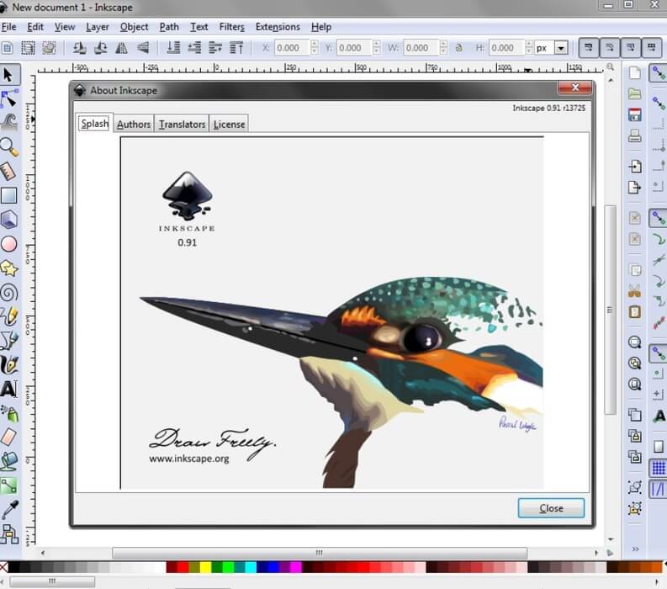Image resolution: width=667 pixels, height=589 pixels.
Task: Pick the red palette swatch
Action: [183, 567]
